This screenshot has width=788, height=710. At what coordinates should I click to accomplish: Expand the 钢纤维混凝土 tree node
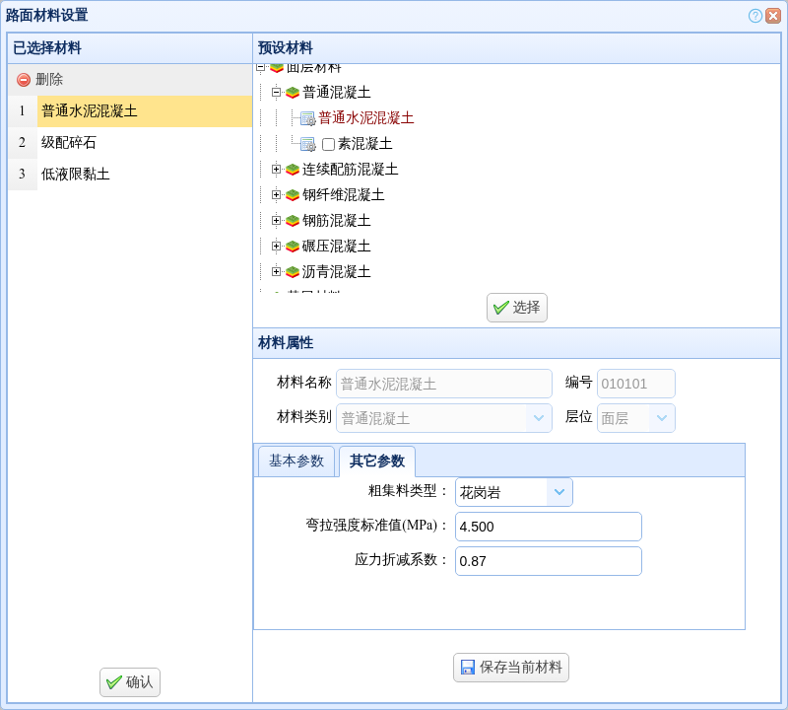276,194
